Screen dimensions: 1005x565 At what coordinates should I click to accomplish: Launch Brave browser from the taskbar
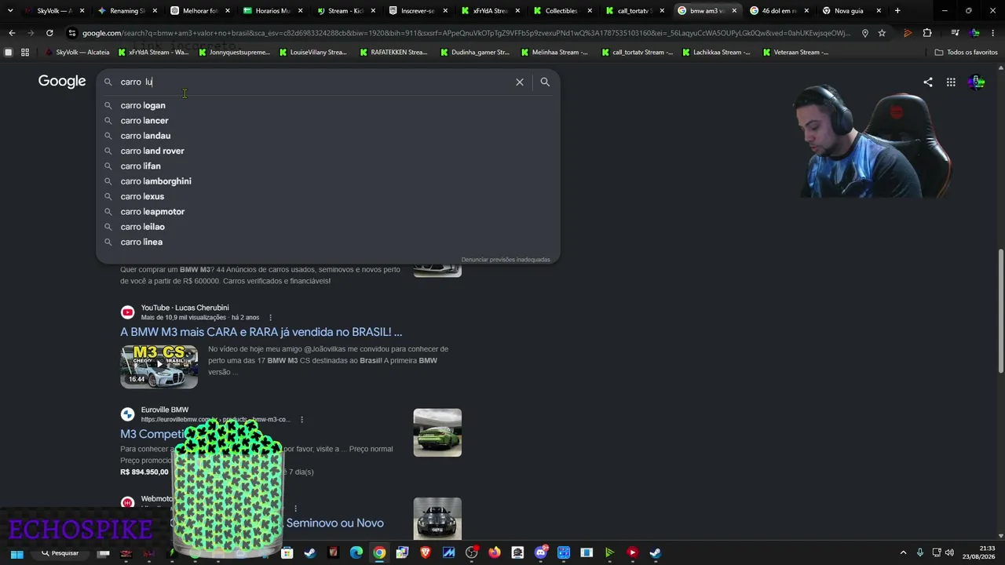click(426, 553)
